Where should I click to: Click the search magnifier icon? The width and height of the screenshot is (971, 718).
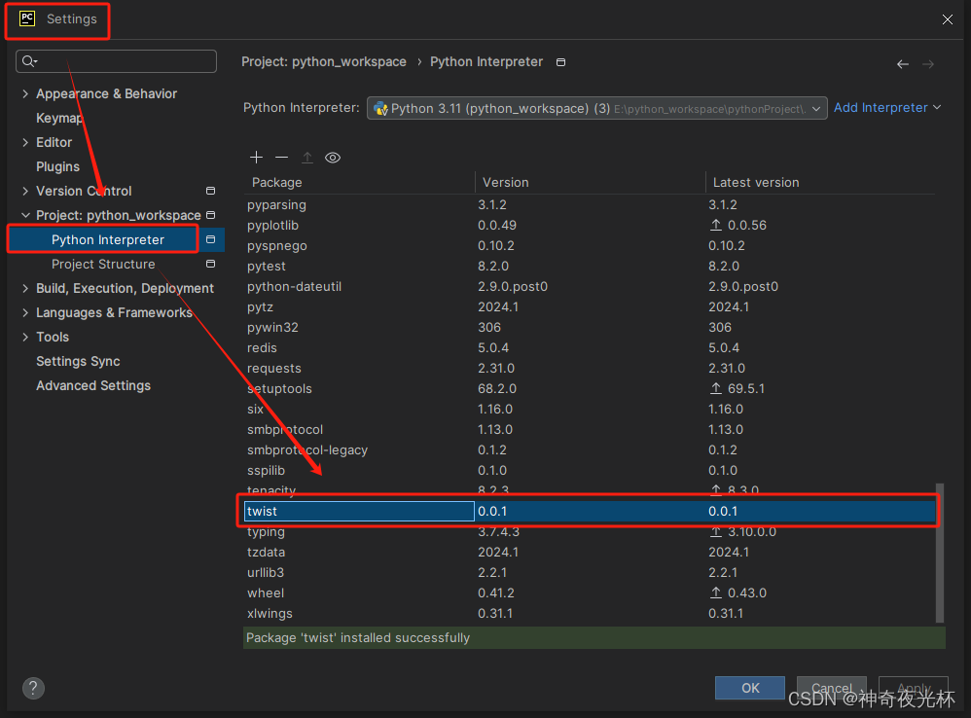pyautogui.click(x=28, y=62)
